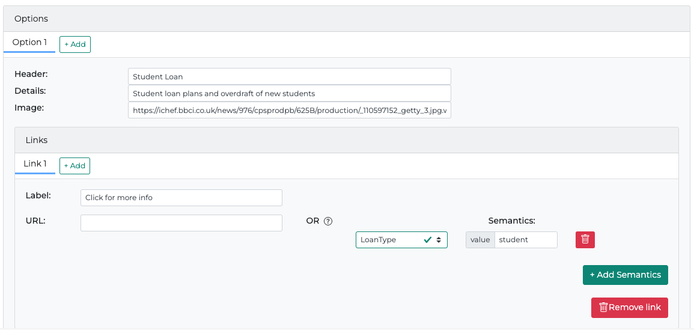694x330 pixels.
Task: Delete the LoanType semantics with trash icon
Action: click(x=585, y=240)
